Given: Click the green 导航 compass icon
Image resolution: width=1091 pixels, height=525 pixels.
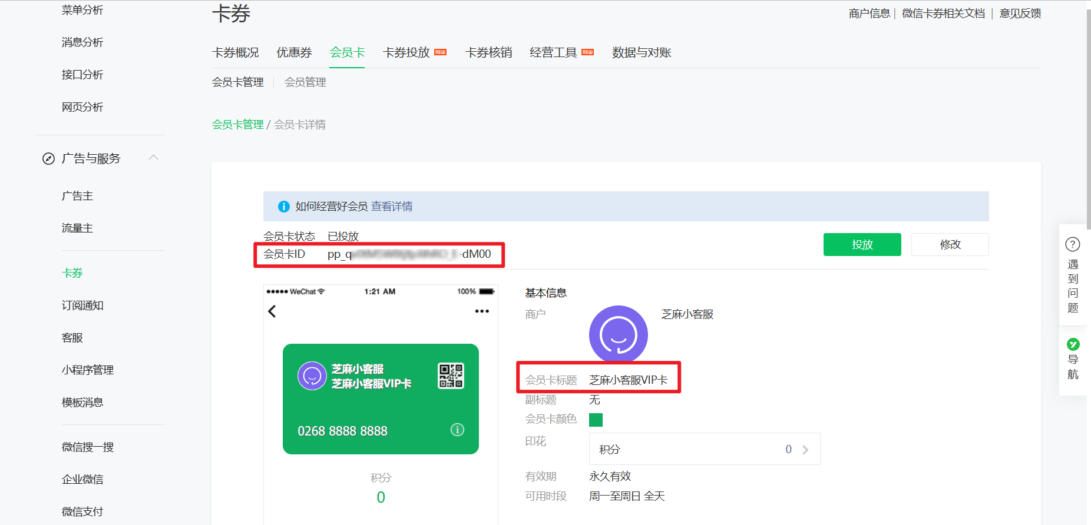Looking at the screenshot, I should [x=1073, y=344].
